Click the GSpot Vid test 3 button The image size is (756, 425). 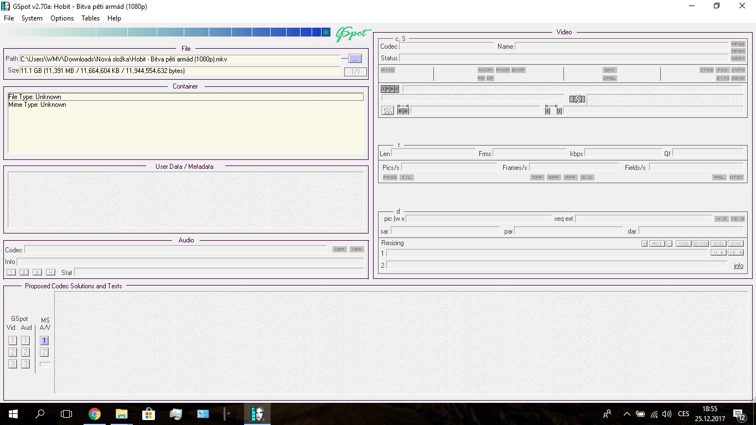(13, 364)
